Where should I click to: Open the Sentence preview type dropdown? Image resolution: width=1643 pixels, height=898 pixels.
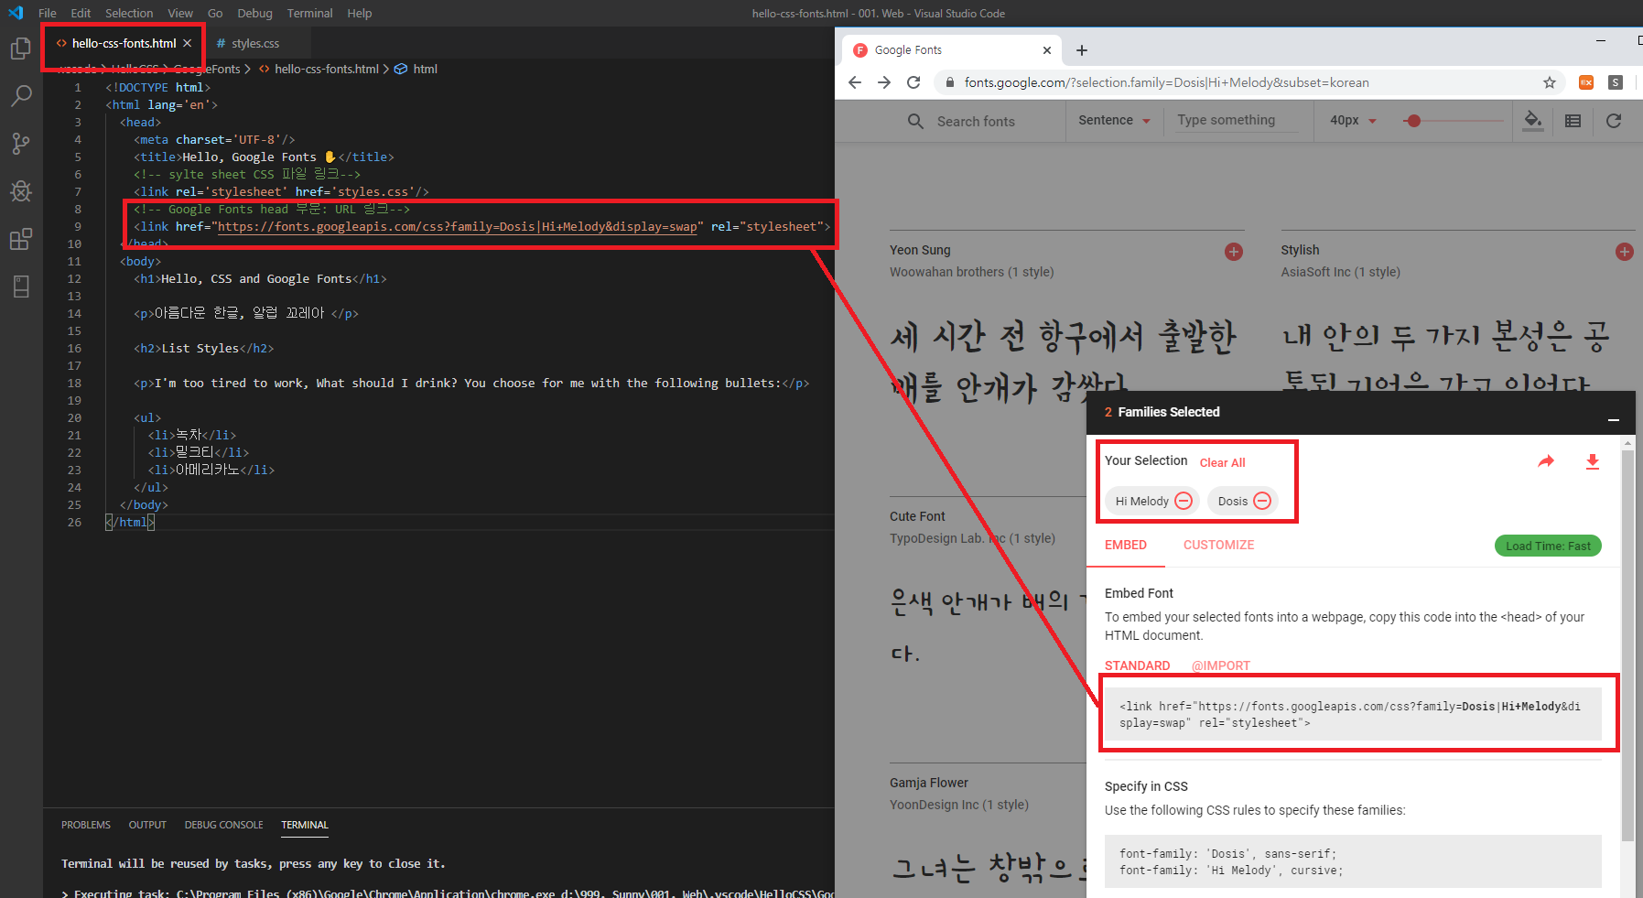[x=1114, y=120]
